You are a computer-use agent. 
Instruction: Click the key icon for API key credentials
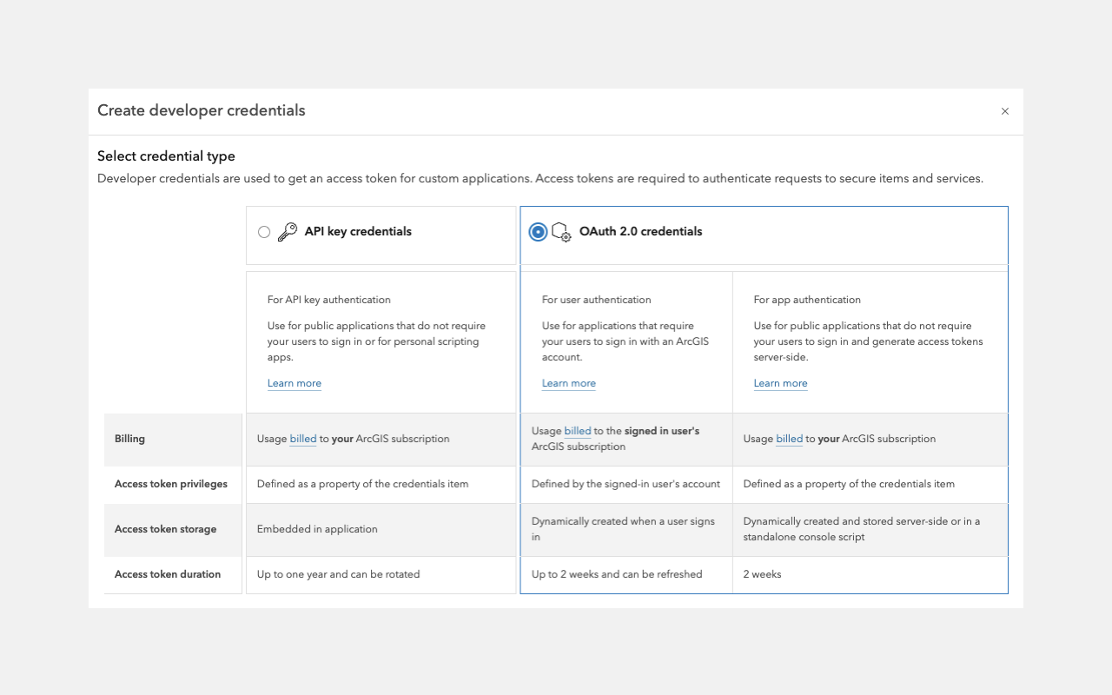[287, 232]
